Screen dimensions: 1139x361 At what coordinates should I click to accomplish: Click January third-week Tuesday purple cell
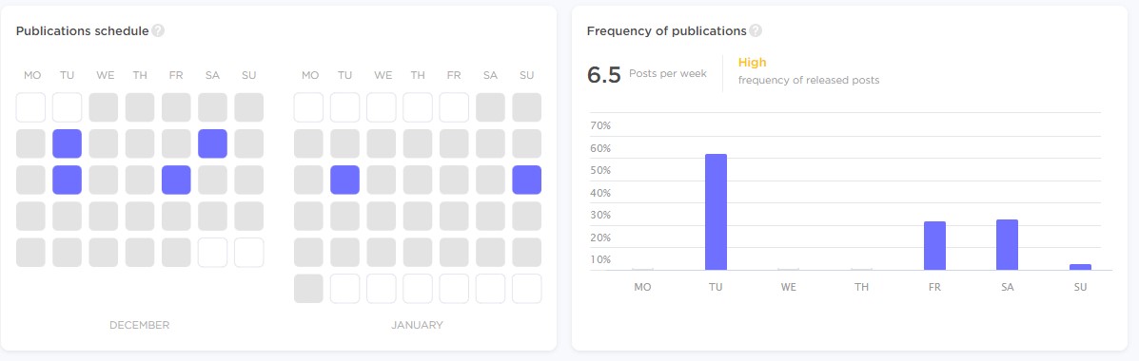tap(345, 180)
